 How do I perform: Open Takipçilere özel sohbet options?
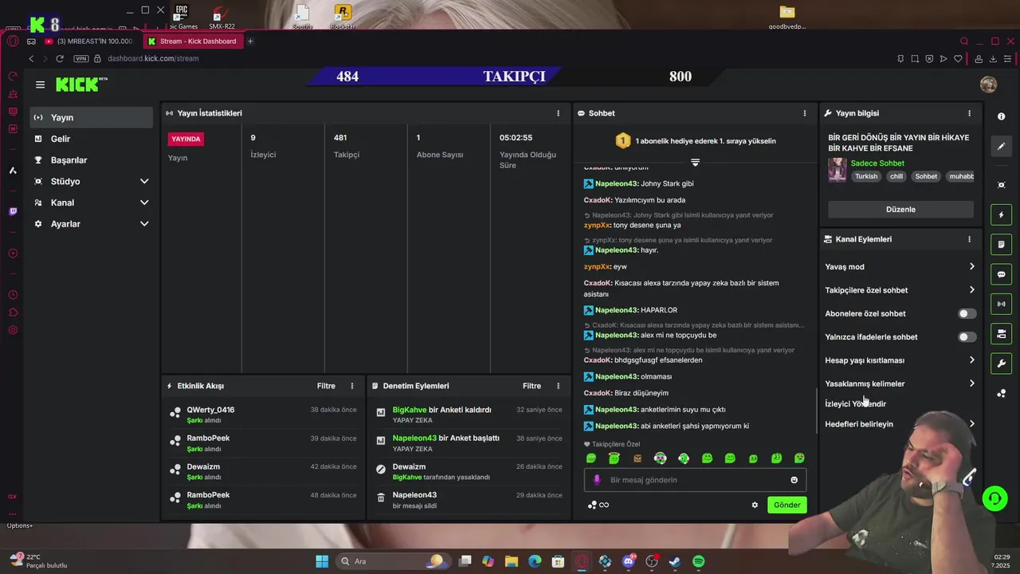tap(900, 290)
